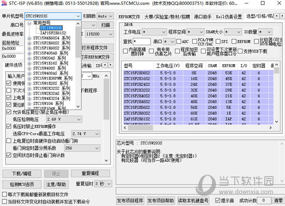Expand the STC15F2K60S2 系列 node
This screenshot has height=206, width=285.
point(29,43)
